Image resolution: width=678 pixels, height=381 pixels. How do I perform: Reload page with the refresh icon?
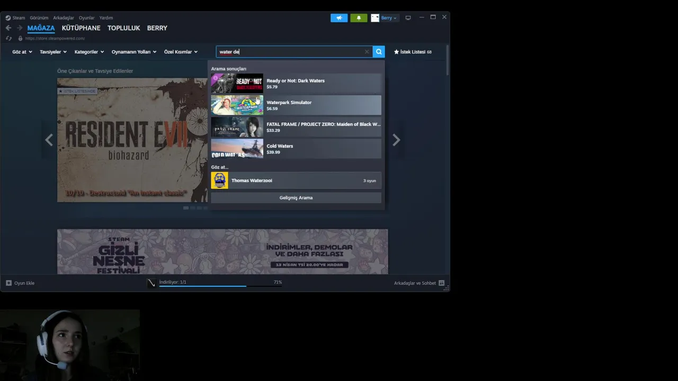coord(8,38)
